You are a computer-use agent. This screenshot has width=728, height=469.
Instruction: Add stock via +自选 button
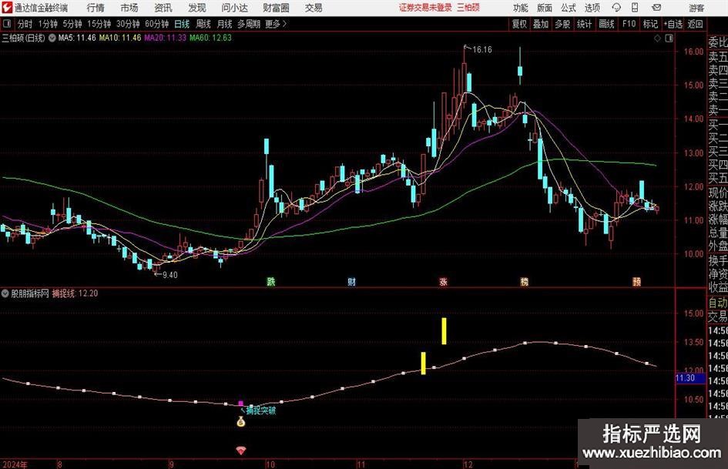[673, 24]
